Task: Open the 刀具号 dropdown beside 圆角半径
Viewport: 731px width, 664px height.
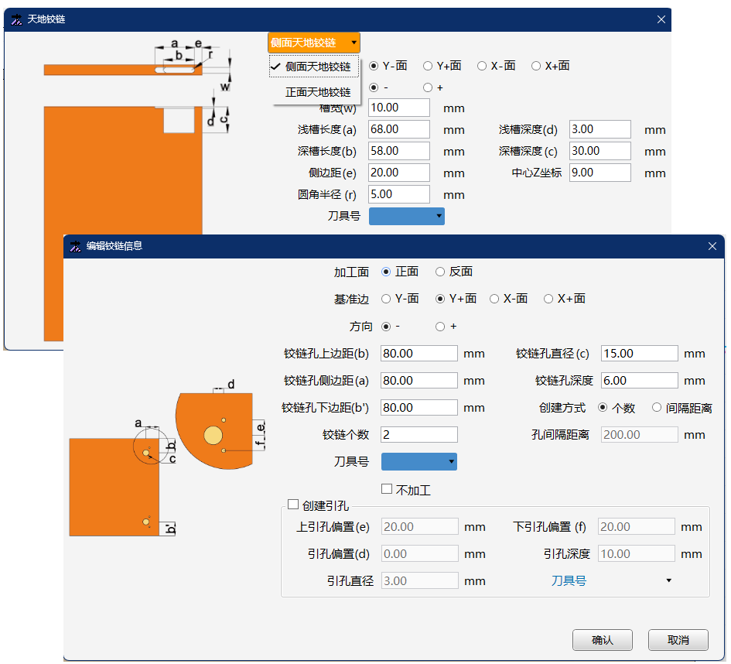Action: (407, 217)
